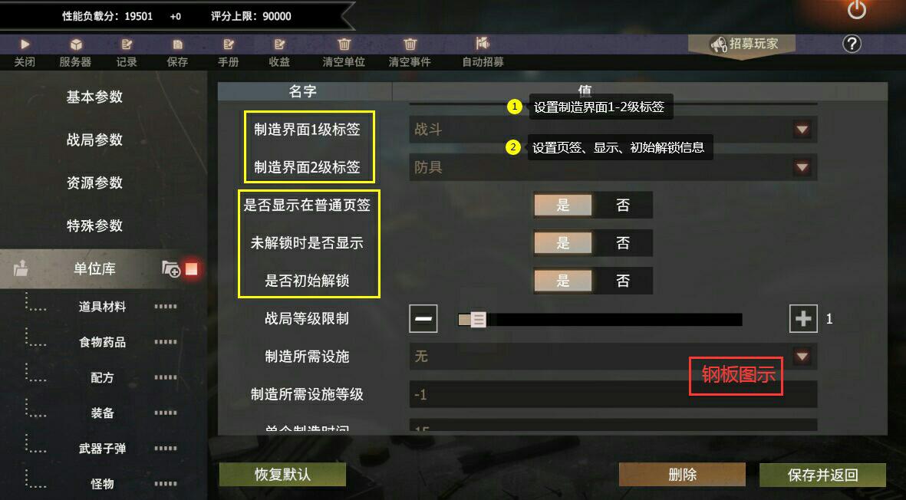Image resolution: width=906 pixels, height=500 pixels.
Task: Select 否 for 未解锁时是否显示
Action: point(622,243)
